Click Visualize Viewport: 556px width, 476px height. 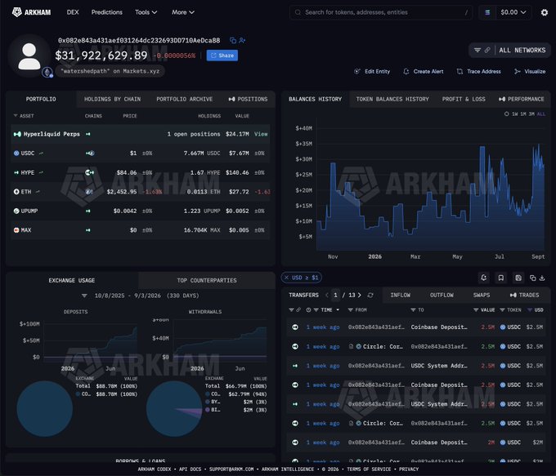[530, 72]
